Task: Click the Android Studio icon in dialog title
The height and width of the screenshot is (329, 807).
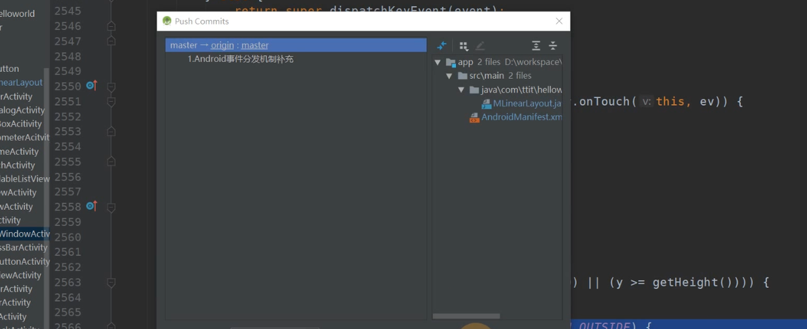Action: (166, 21)
